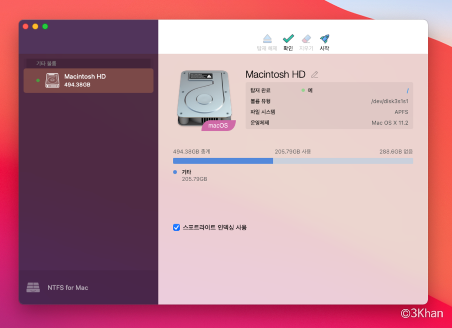Click the large hard drive image

pyautogui.click(x=204, y=98)
